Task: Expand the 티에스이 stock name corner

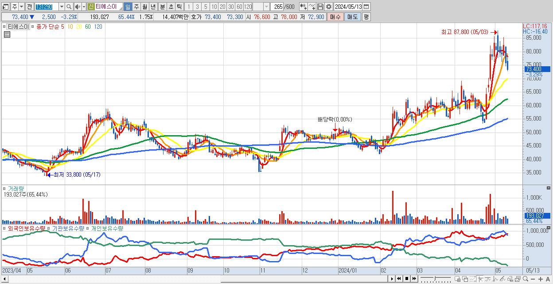Action: (x=121, y=9)
